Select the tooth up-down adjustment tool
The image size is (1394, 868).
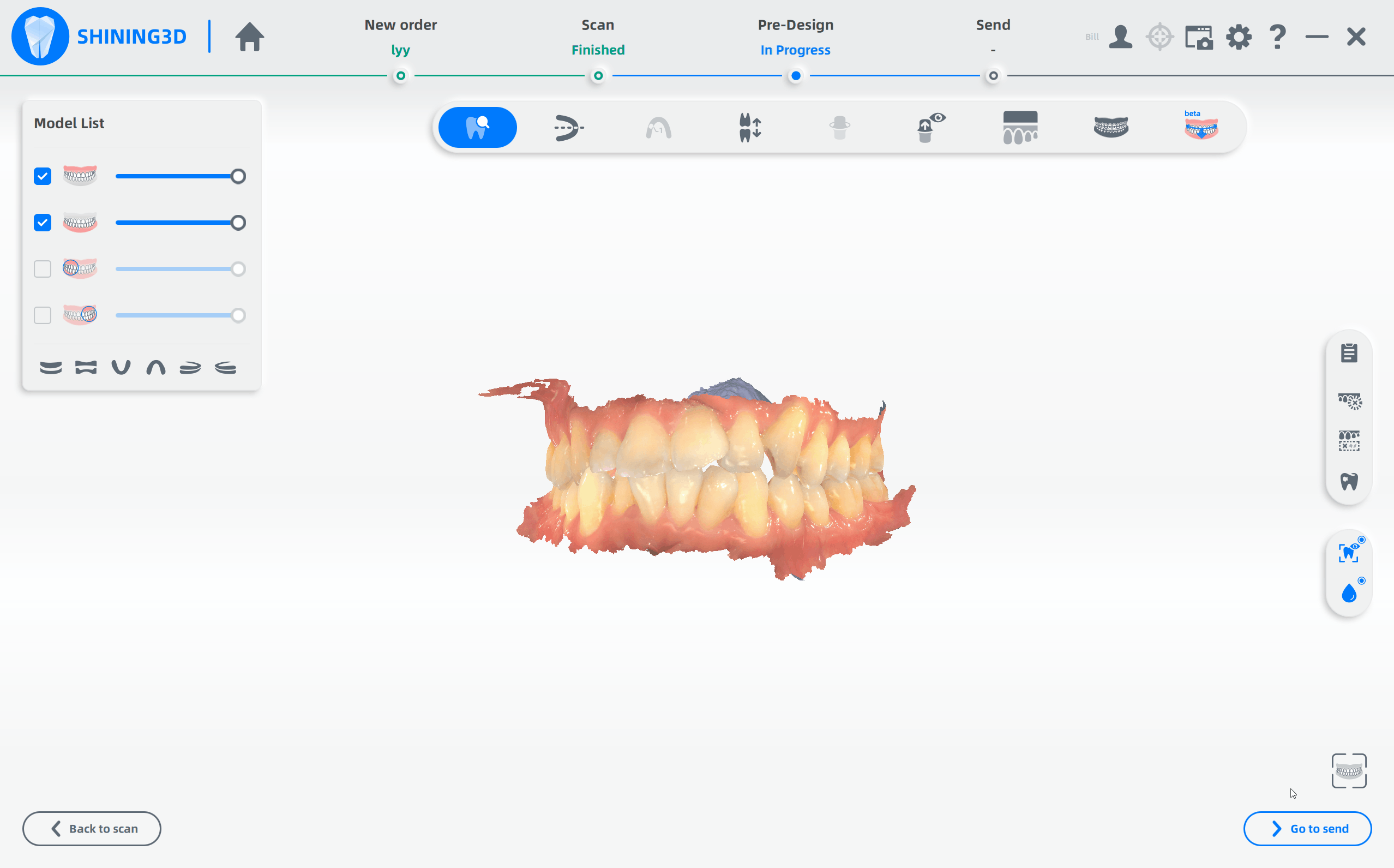point(749,127)
